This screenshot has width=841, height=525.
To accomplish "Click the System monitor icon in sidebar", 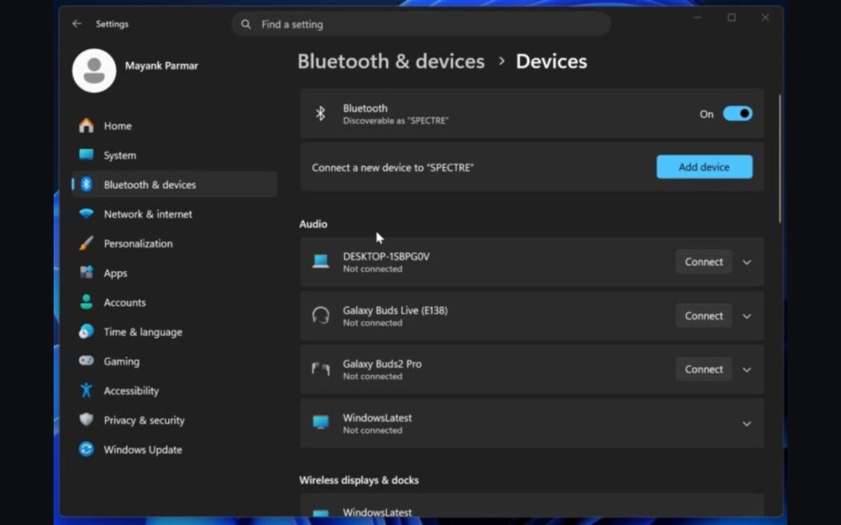I will point(86,155).
